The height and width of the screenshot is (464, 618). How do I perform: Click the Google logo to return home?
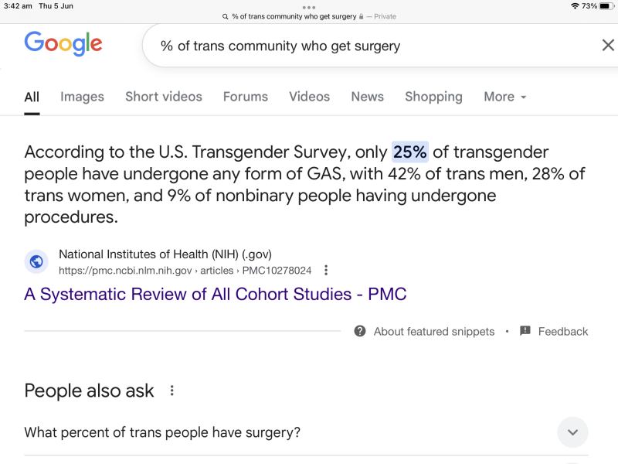click(x=63, y=44)
